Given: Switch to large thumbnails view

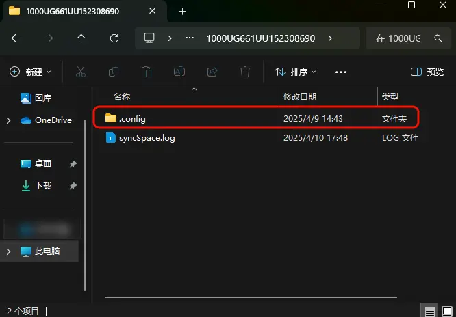Looking at the screenshot, I should [447, 311].
